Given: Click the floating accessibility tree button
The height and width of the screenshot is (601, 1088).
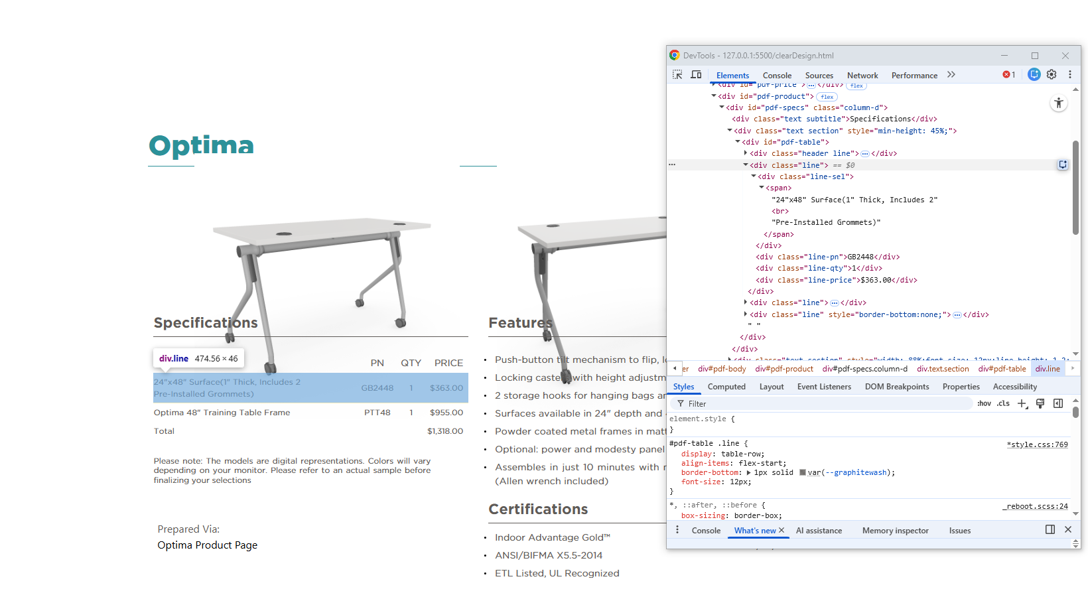Looking at the screenshot, I should (x=1059, y=103).
